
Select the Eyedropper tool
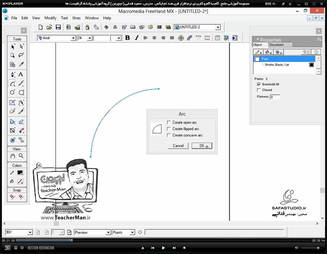tap(21, 64)
